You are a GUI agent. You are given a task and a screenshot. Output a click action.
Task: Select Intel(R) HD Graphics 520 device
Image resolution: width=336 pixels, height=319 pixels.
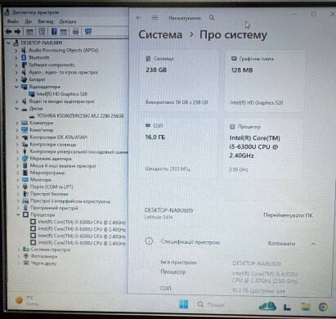(62, 94)
